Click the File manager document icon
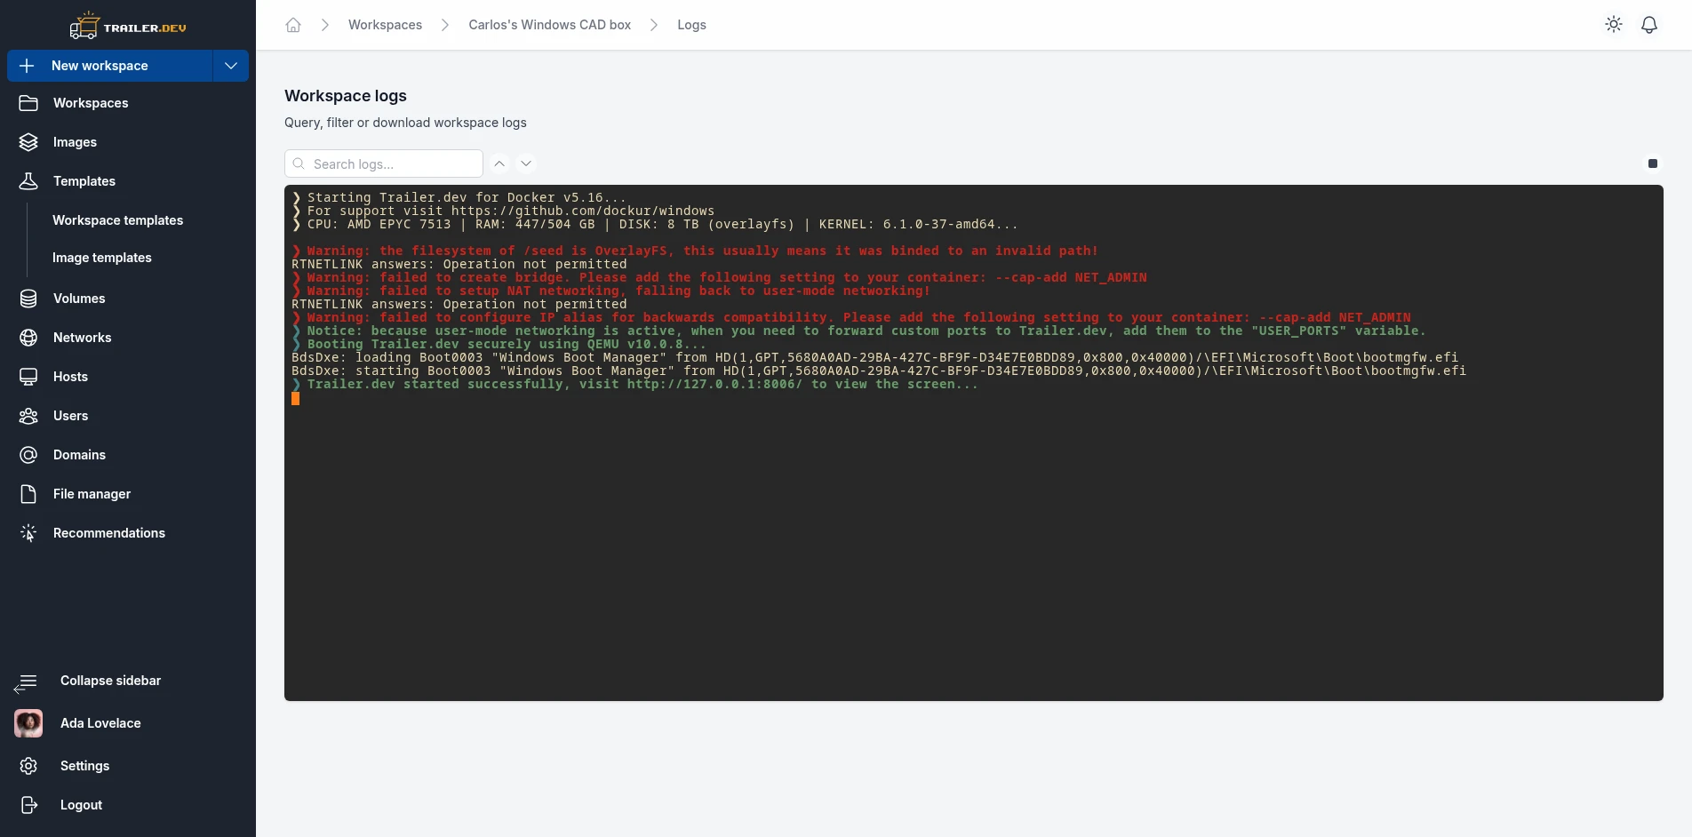 28,494
